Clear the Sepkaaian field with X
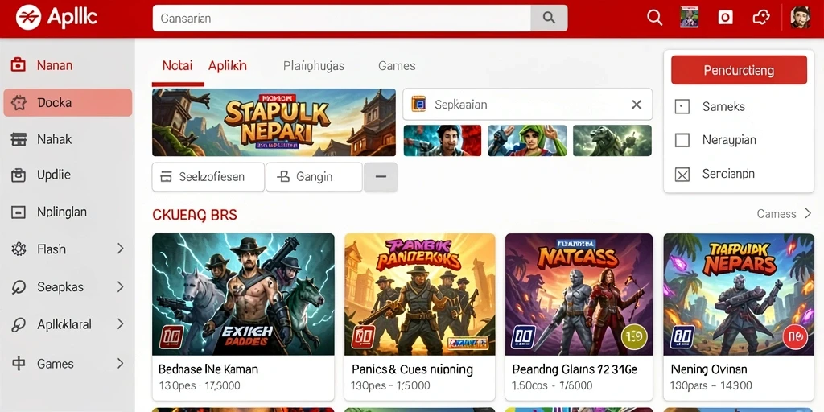This screenshot has width=824, height=412. pyautogui.click(x=637, y=105)
